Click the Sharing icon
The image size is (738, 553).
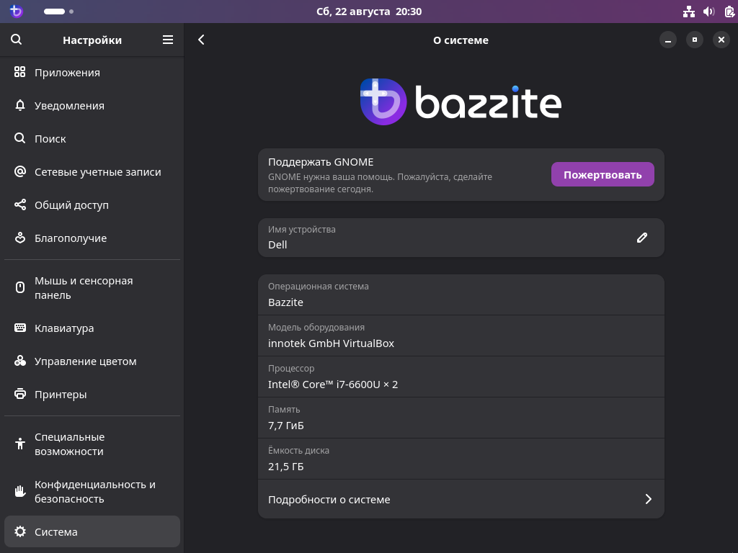(19, 204)
